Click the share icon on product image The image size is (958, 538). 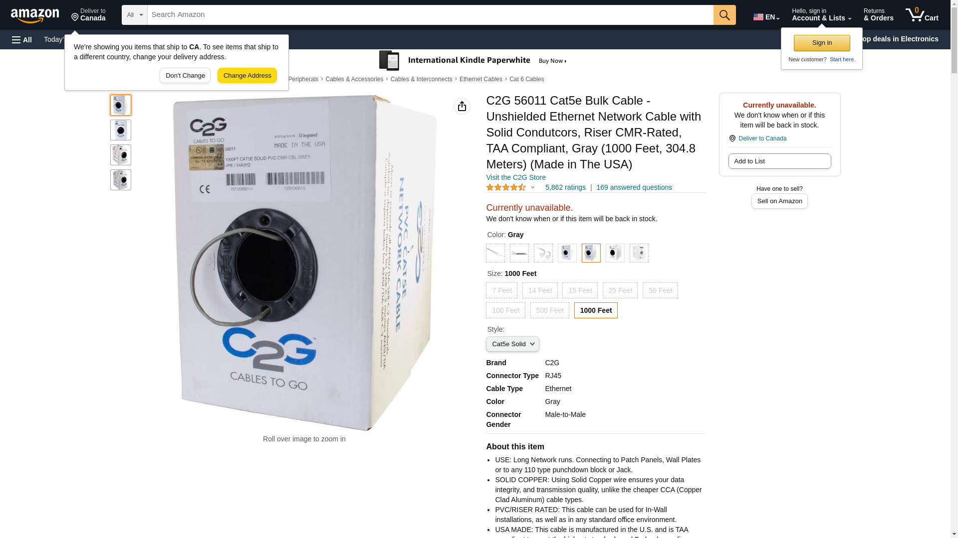(462, 106)
